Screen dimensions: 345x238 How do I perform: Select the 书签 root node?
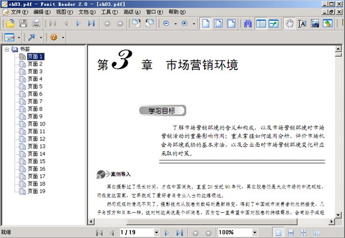(25, 49)
